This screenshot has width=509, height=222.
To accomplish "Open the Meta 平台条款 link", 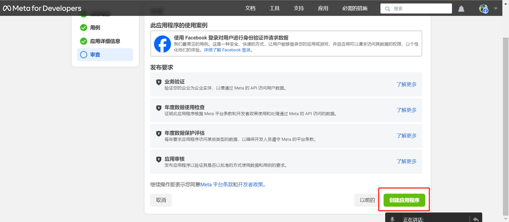I will pyautogui.click(x=217, y=185).
